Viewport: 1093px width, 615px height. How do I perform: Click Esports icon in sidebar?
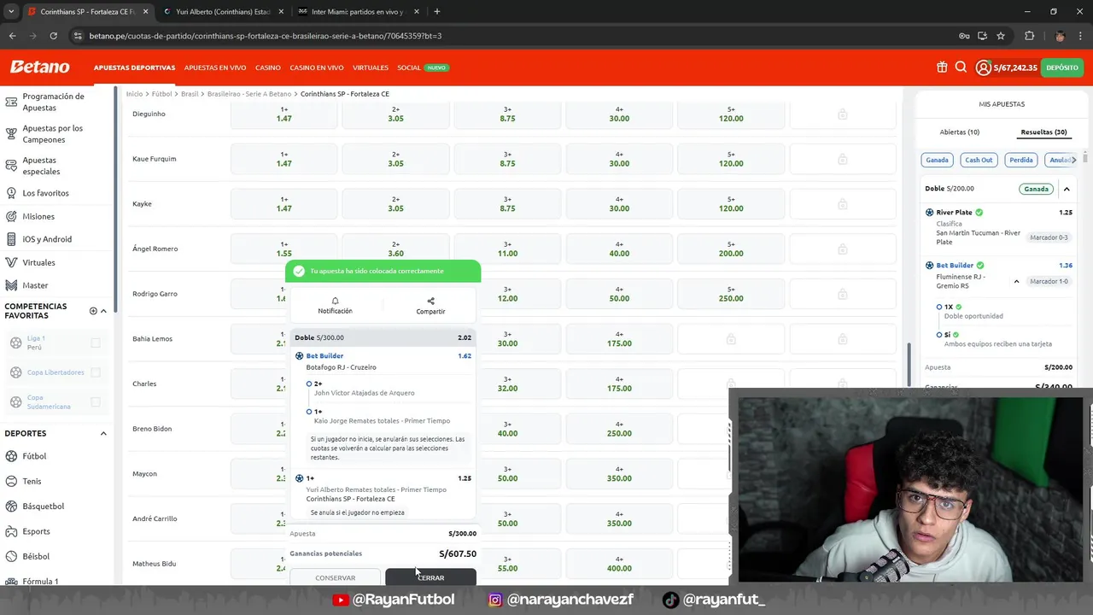pos(11,531)
